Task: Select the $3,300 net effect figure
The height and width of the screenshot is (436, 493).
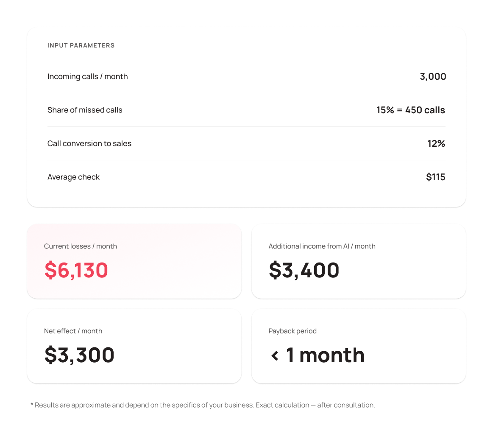Action: [79, 355]
